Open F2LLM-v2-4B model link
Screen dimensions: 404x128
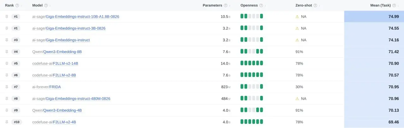(x=64, y=122)
